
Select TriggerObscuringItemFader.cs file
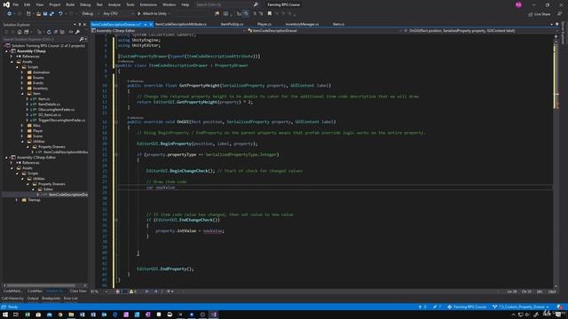(61, 121)
